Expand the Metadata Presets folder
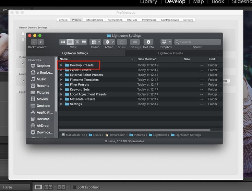Screen dimensions: 252x191 [x=61, y=99]
